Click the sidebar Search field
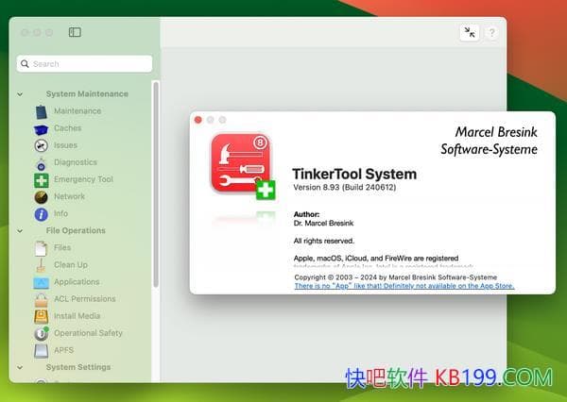 coord(85,64)
